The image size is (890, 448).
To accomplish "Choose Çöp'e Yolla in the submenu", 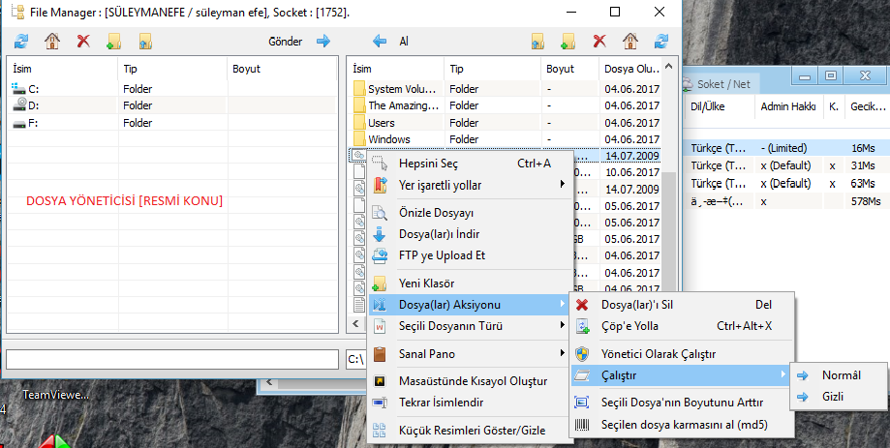I will [x=681, y=326].
